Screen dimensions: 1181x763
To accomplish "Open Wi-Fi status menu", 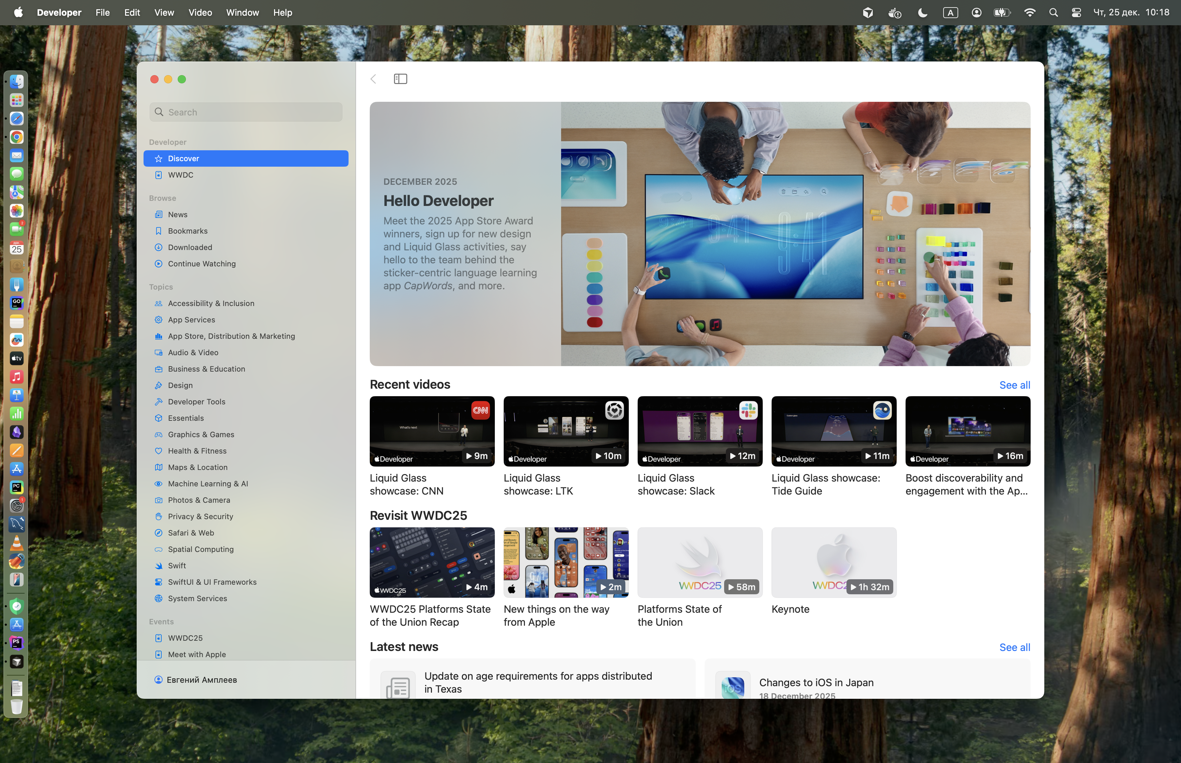I will pyautogui.click(x=1029, y=12).
